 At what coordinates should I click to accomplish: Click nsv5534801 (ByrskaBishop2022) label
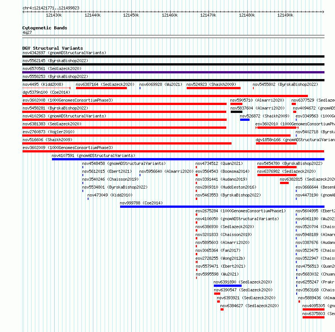coord(115,187)
